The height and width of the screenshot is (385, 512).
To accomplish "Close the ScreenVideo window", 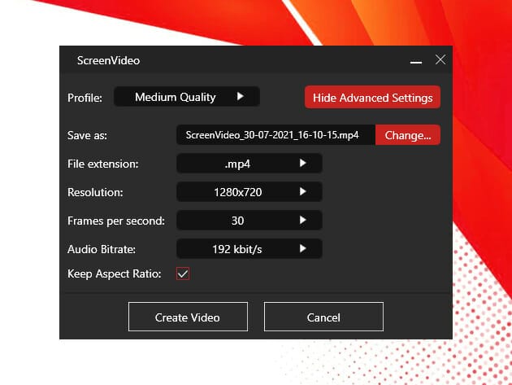I will (440, 60).
